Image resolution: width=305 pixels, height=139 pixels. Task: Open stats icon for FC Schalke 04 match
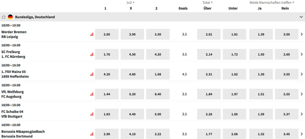pos(92,114)
